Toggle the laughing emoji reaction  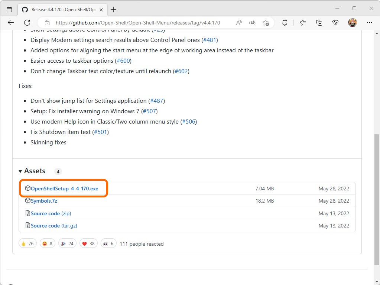(47, 243)
